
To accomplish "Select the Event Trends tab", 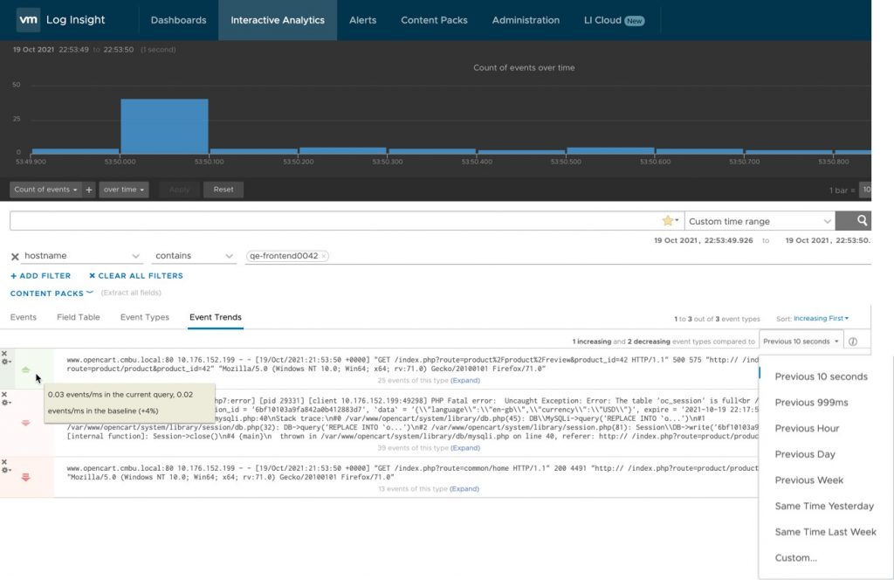I will (216, 317).
